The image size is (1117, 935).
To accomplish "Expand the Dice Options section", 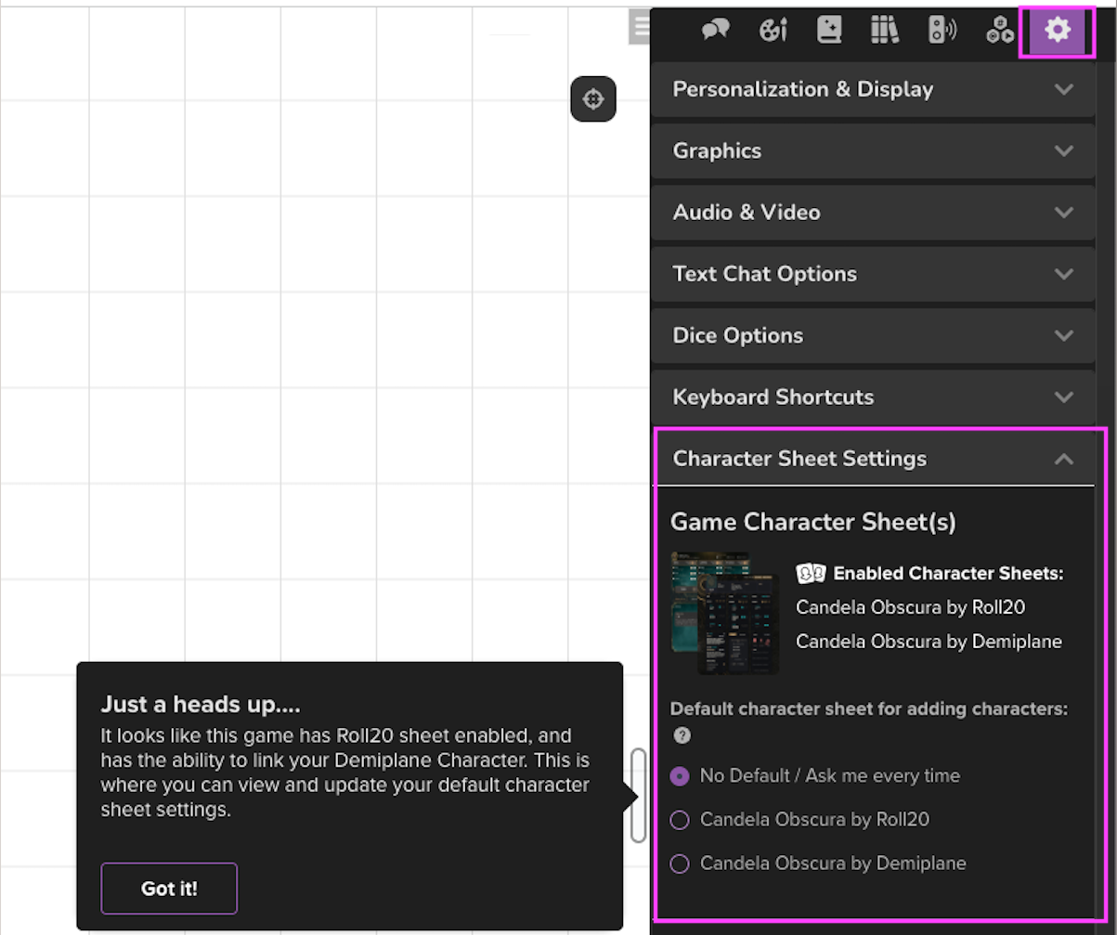I will pos(873,335).
